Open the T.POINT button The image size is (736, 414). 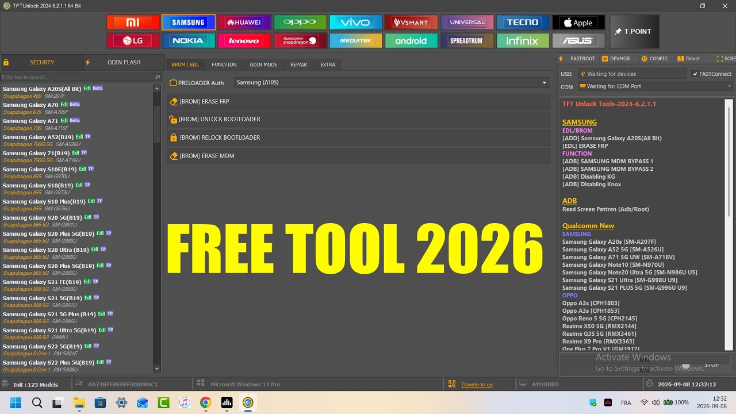(x=634, y=32)
